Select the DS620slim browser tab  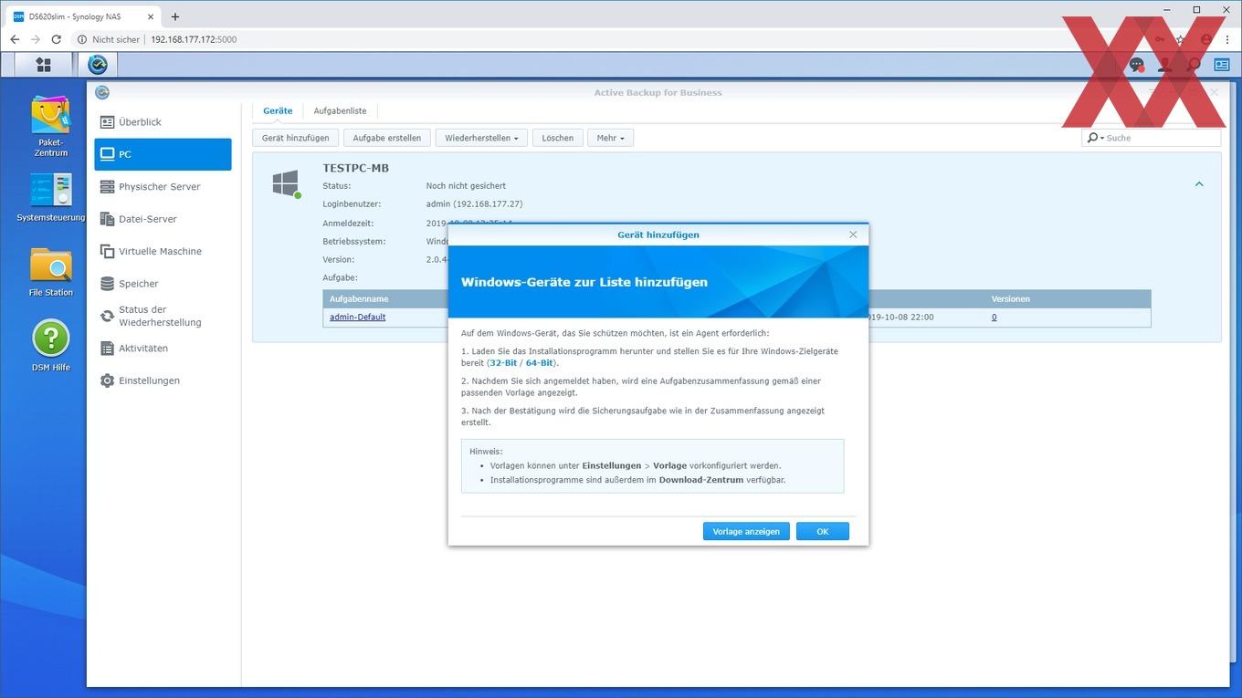tap(83, 16)
